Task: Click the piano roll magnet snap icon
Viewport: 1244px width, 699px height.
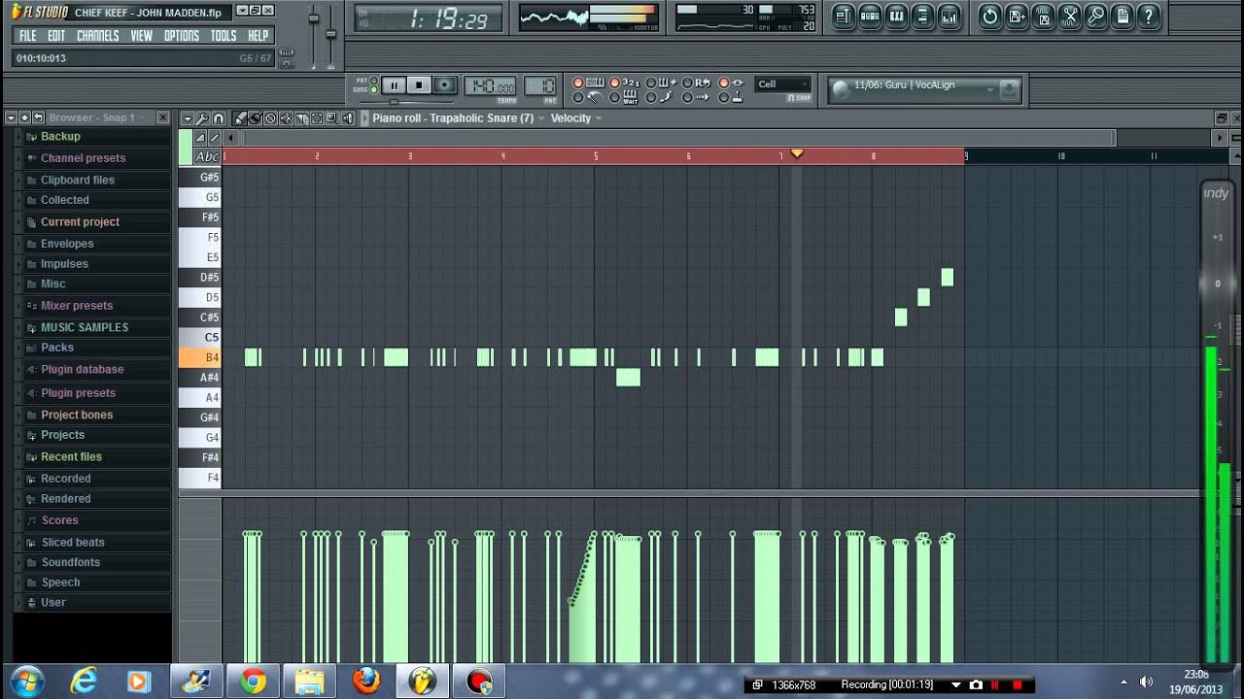Action: click(219, 118)
